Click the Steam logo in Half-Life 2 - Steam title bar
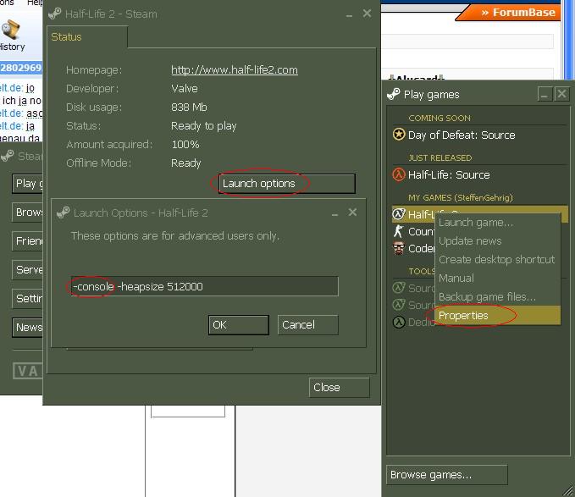 point(55,14)
